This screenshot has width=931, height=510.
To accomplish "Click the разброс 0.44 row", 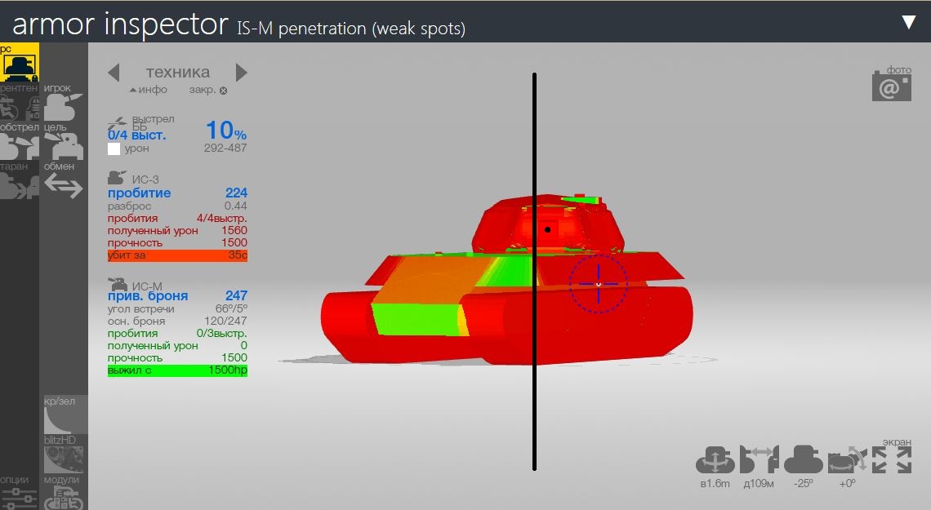I will (x=177, y=206).
